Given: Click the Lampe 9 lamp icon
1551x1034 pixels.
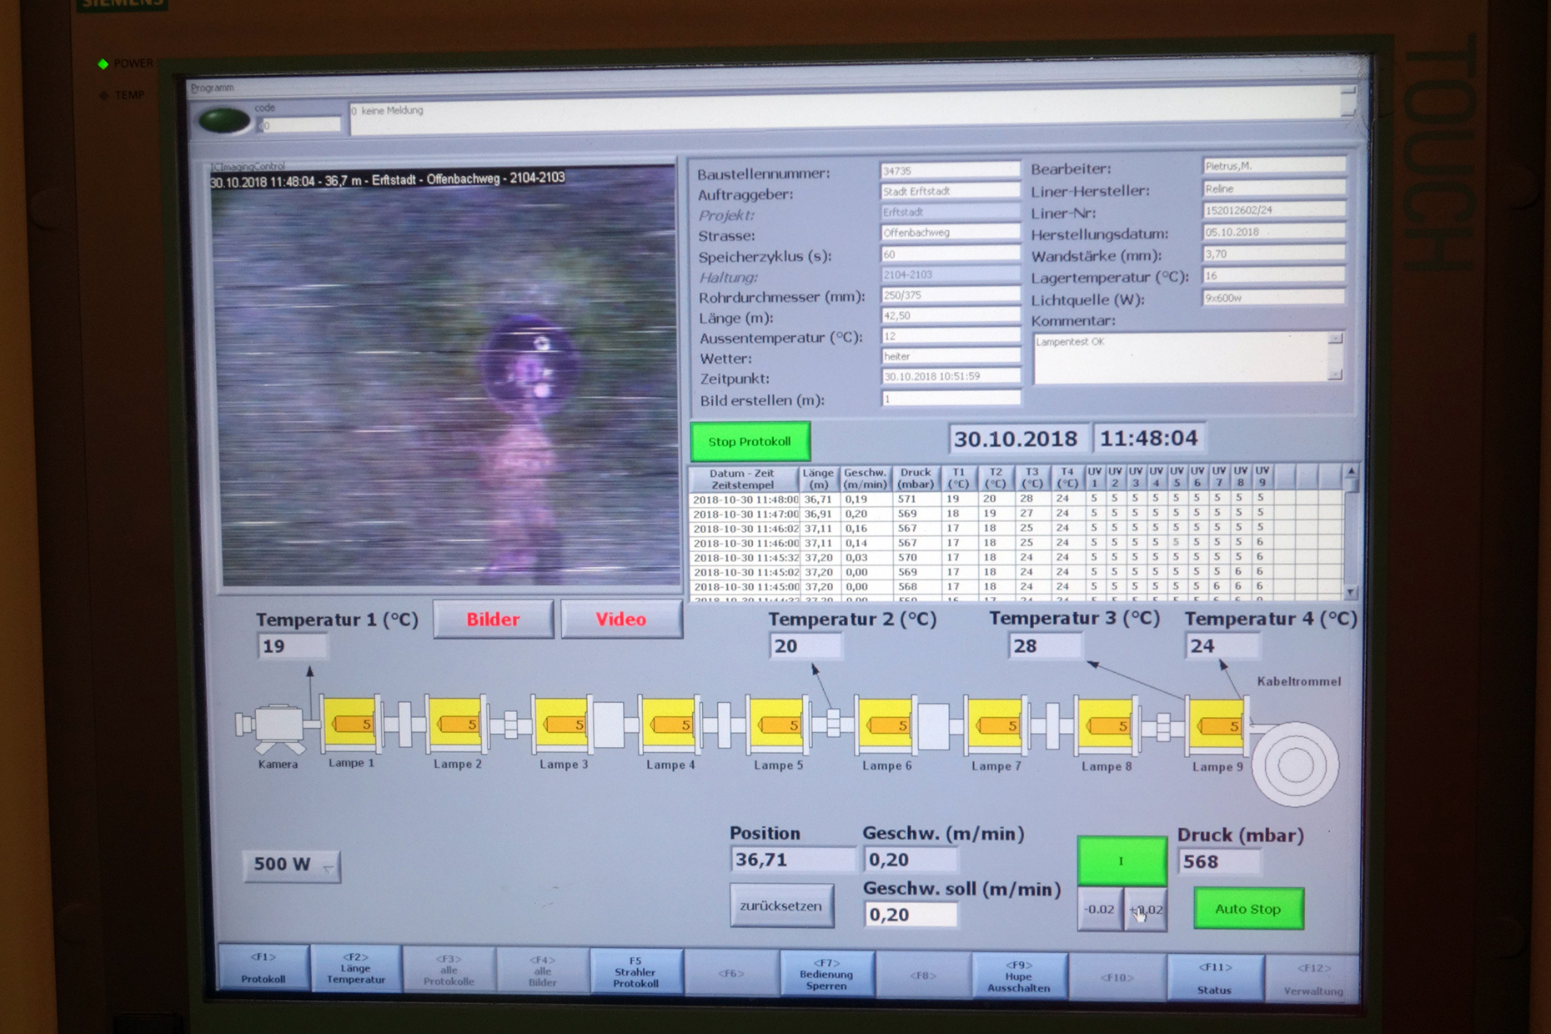Looking at the screenshot, I should (x=1216, y=725).
